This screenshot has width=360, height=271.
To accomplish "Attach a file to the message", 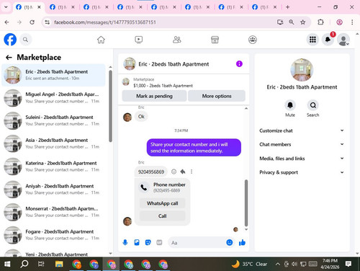I will (137, 243).
